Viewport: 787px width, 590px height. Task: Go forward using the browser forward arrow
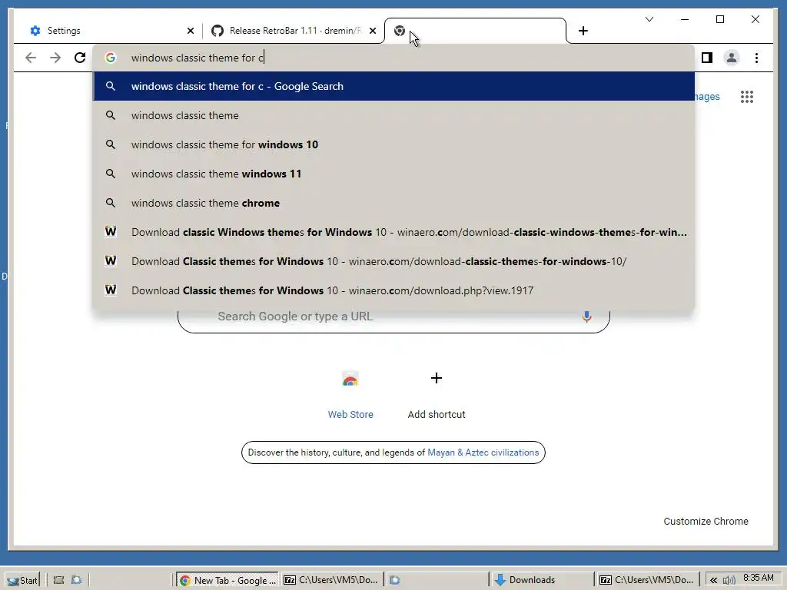coord(55,58)
